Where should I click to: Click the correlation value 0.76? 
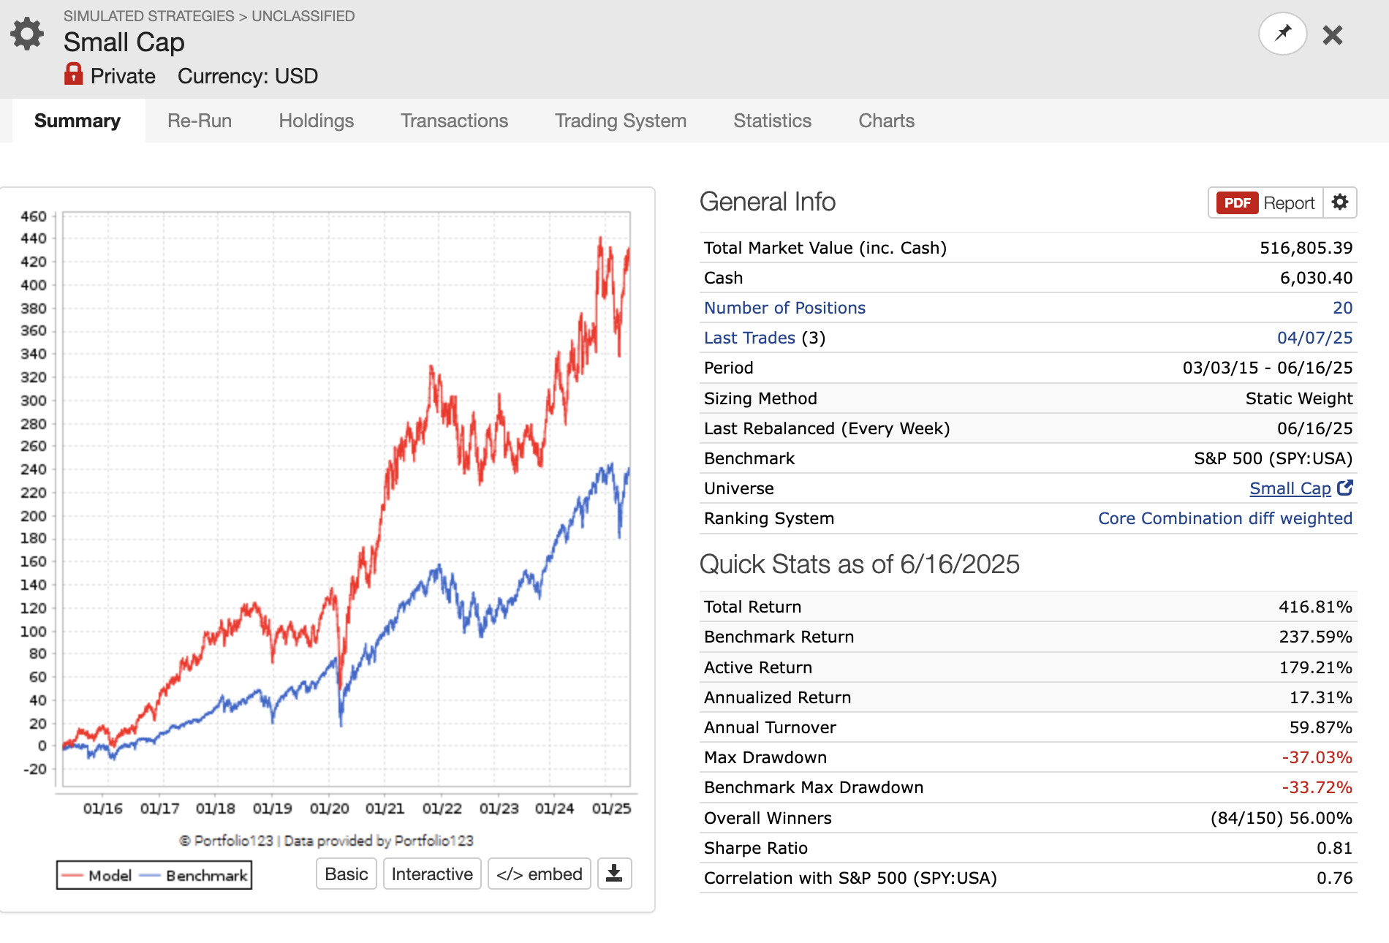pos(1334,878)
